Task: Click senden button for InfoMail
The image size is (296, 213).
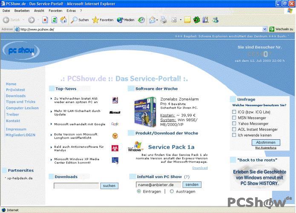Action: click(x=192, y=184)
